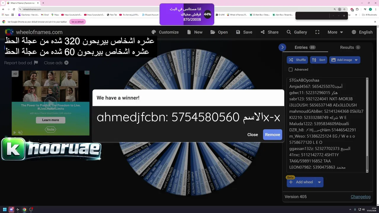
Task: Click the address bar URL
Action: (x=32, y=9)
